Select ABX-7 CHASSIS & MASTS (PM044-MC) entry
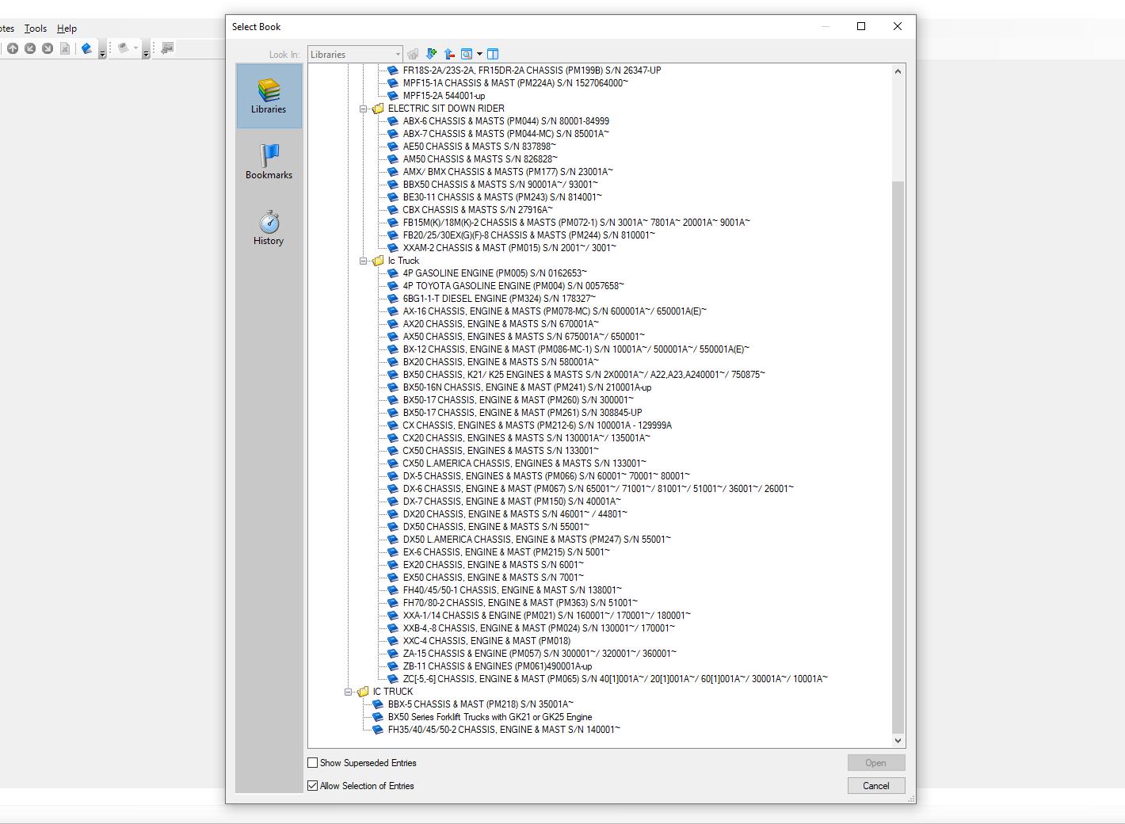The height and width of the screenshot is (824, 1125). 505,134
